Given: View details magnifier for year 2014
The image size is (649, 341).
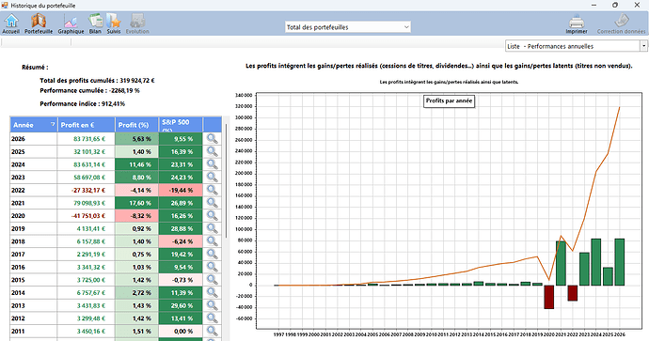Looking at the screenshot, I should tap(213, 293).
